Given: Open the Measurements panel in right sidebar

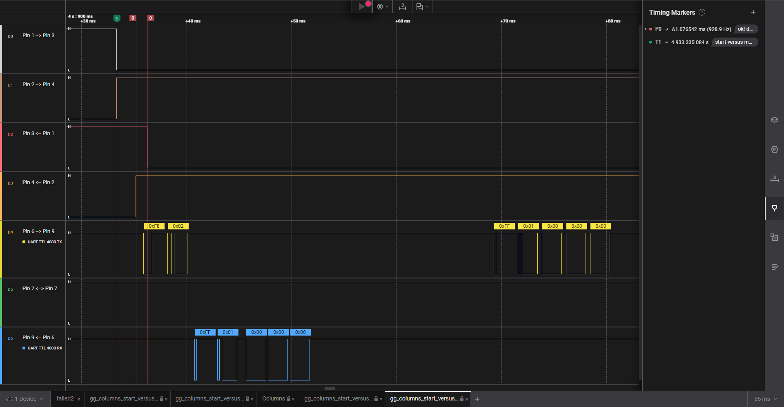Looking at the screenshot, I should [774, 179].
